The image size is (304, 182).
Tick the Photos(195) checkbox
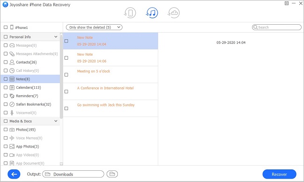pos(6,130)
